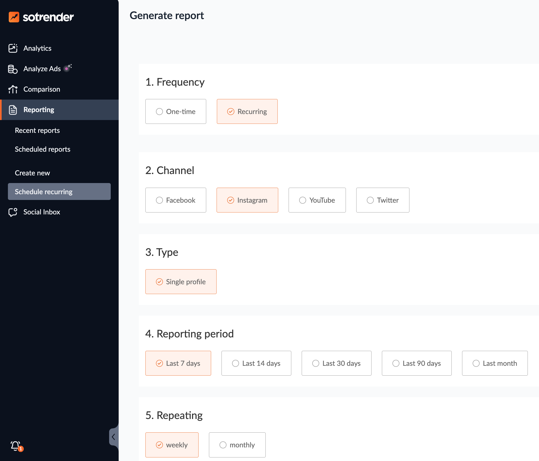
Task: Click the Analytics chart icon
Action: tap(13, 48)
